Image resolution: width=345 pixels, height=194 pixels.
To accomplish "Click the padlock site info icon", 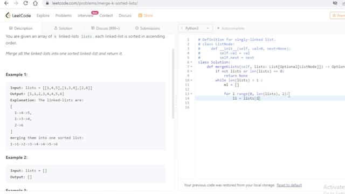I will click(47, 3).
